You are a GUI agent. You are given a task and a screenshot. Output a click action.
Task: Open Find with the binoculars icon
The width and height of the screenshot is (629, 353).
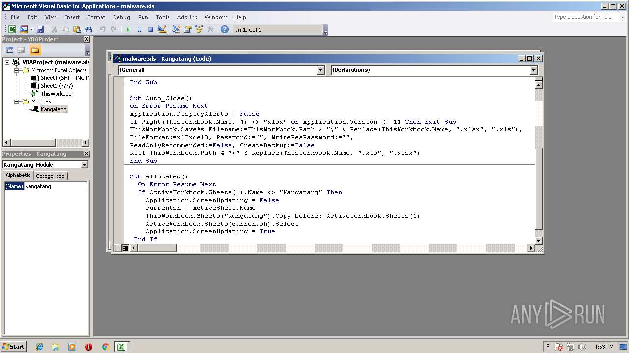coord(88,30)
